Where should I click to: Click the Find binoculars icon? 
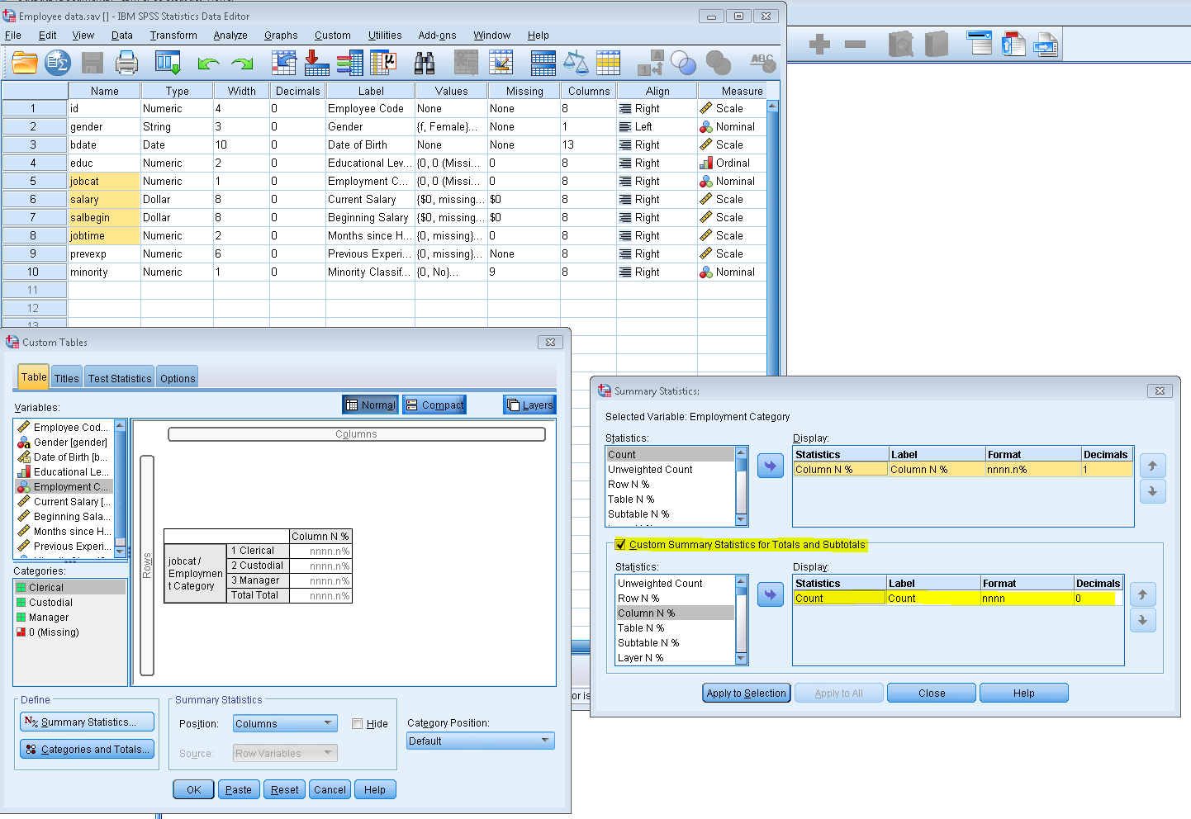click(x=425, y=63)
